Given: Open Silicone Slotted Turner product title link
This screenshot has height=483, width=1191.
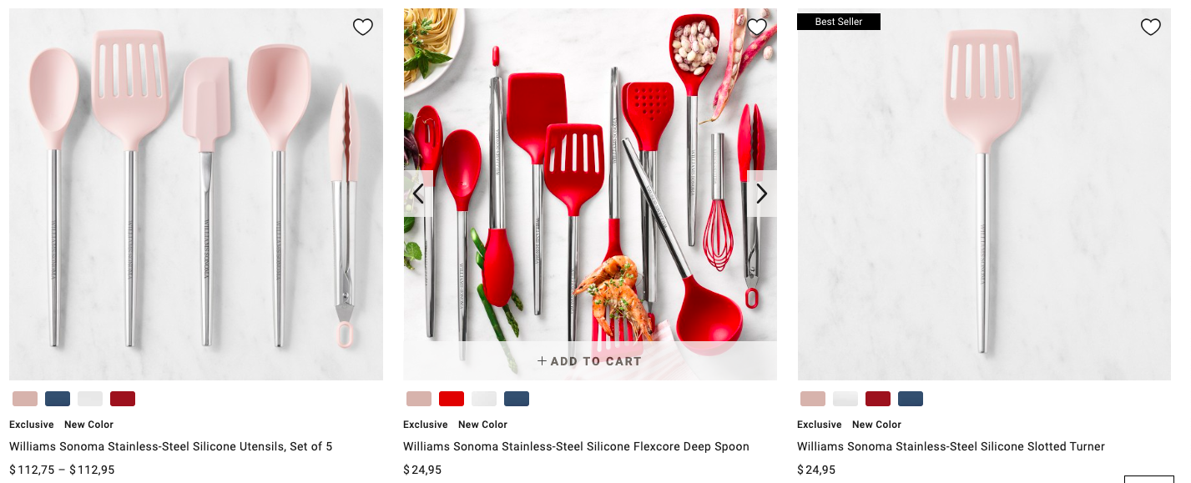Looking at the screenshot, I should coord(951,446).
